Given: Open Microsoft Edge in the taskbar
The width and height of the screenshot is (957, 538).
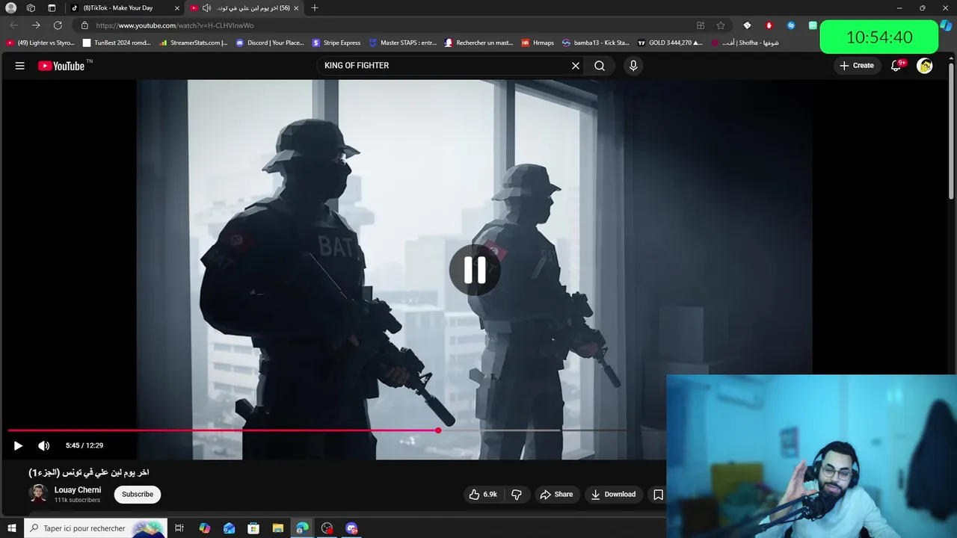Looking at the screenshot, I should (302, 528).
